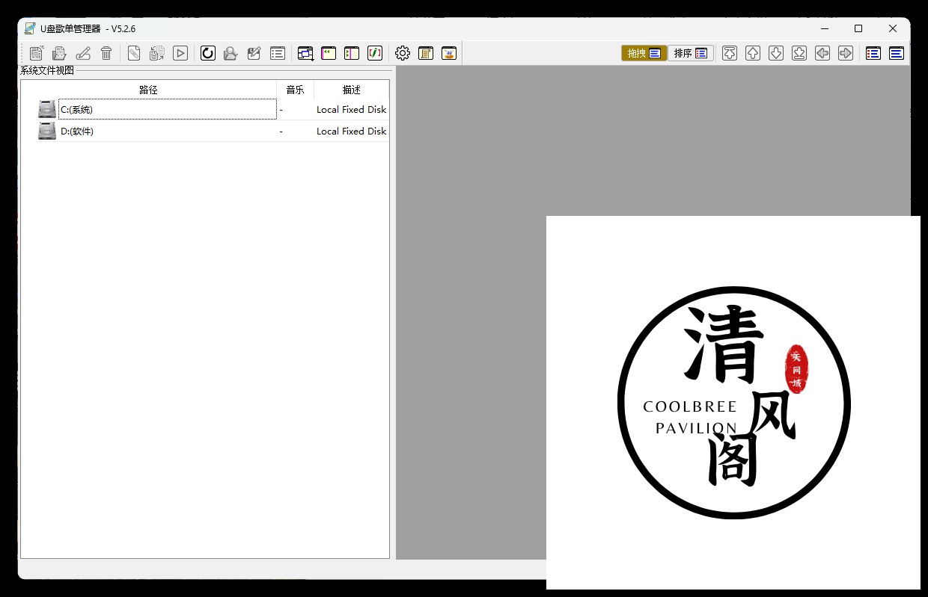This screenshot has width=928, height=597.
Task: Select the C:(系统) drive row
Action: pyautogui.click(x=205, y=109)
